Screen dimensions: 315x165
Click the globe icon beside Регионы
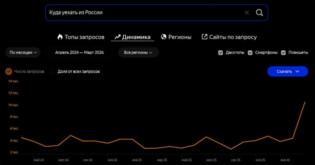click(x=164, y=37)
